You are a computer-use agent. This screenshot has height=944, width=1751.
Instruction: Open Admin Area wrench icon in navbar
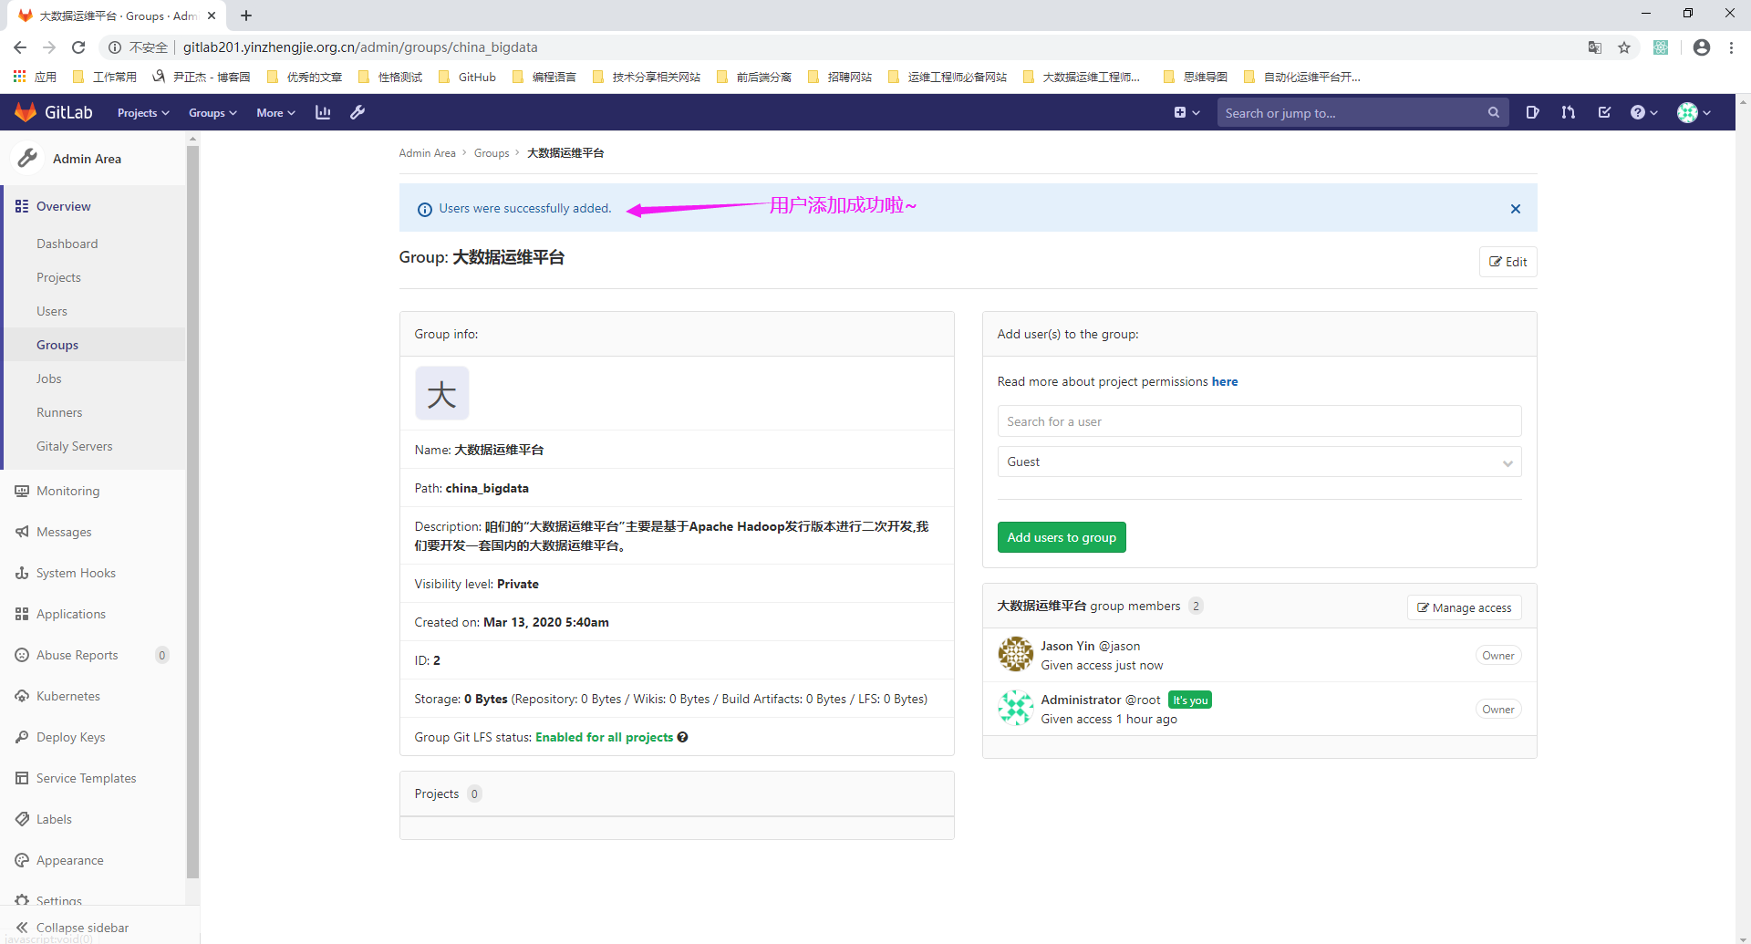coord(357,112)
